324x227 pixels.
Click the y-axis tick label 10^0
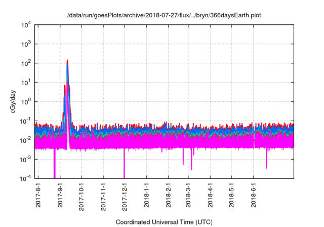(x=27, y=101)
